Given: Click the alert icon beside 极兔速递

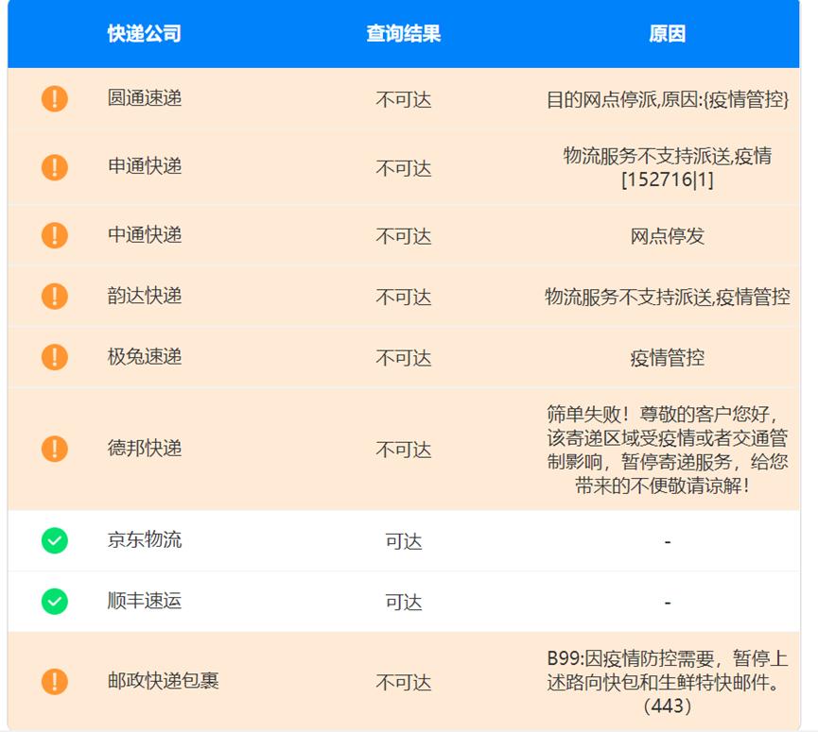Looking at the screenshot, I should pos(55,357).
